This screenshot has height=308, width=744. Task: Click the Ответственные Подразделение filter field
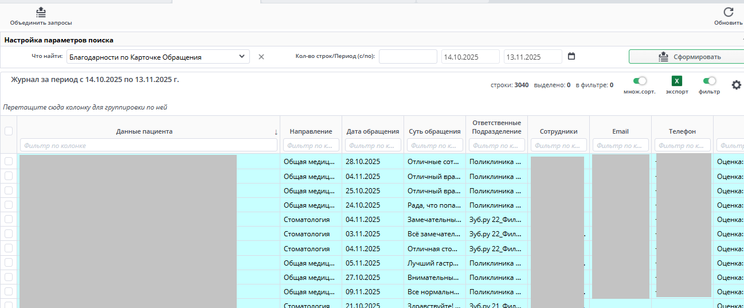pos(497,145)
